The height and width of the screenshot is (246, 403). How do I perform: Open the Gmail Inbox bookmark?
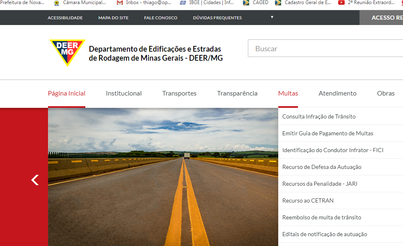click(x=144, y=3)
